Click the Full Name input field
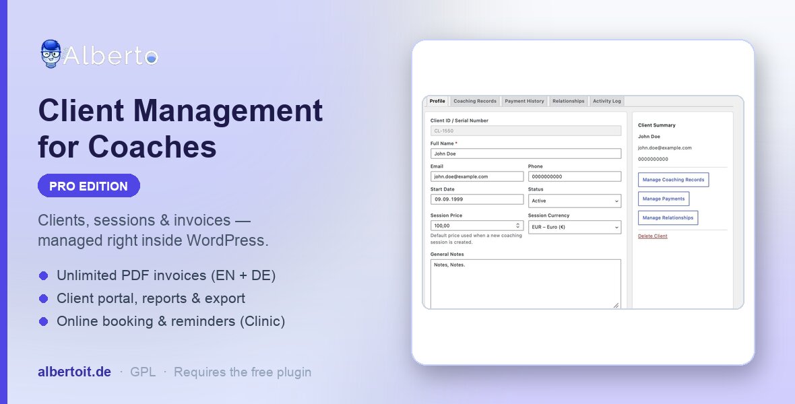The height and width of the screenshot is (404, 795). pos(526,154)
